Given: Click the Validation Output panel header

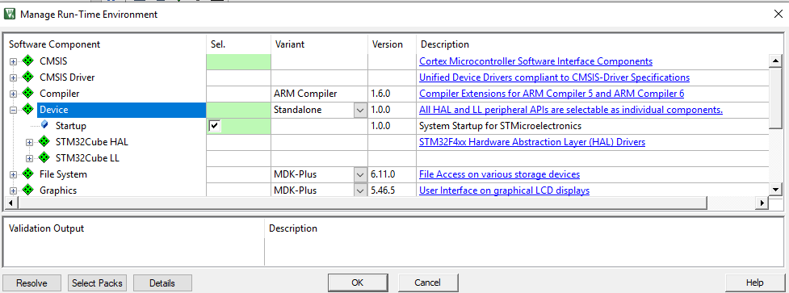Looking at the screenshot, I should click(46, 228).
